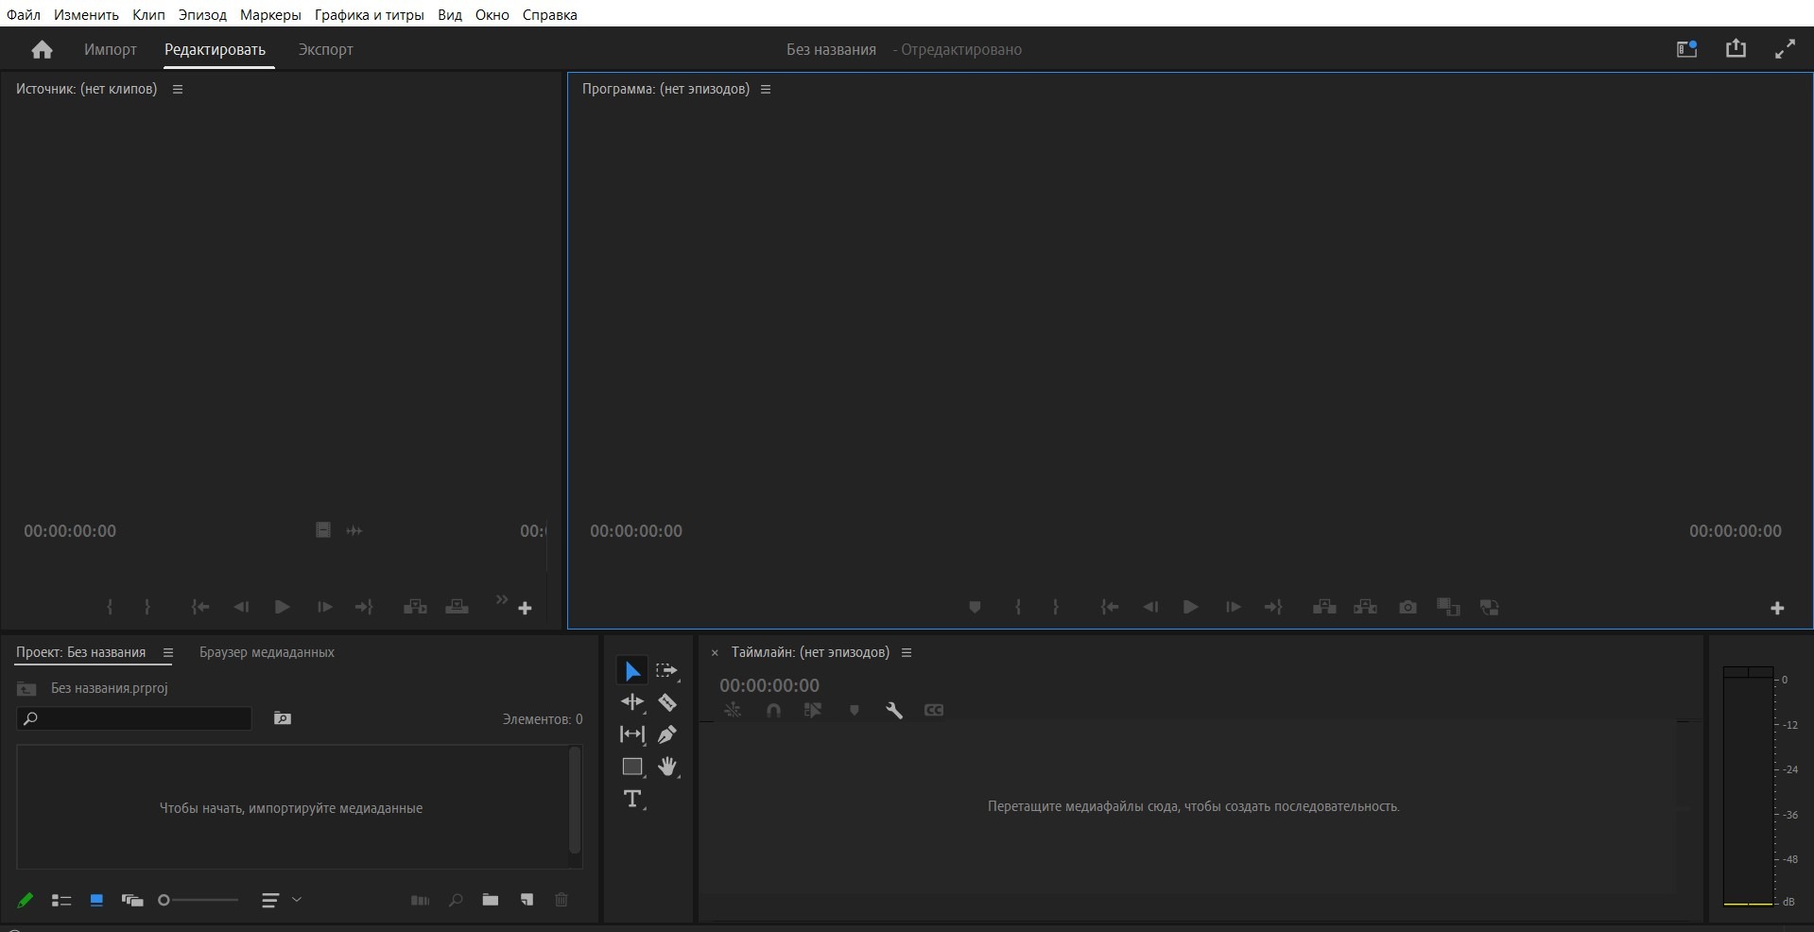Switch Project panel to Freeform view
Image resolution: width=1814 pixels, height=932 pixels.
pos(132,900)
